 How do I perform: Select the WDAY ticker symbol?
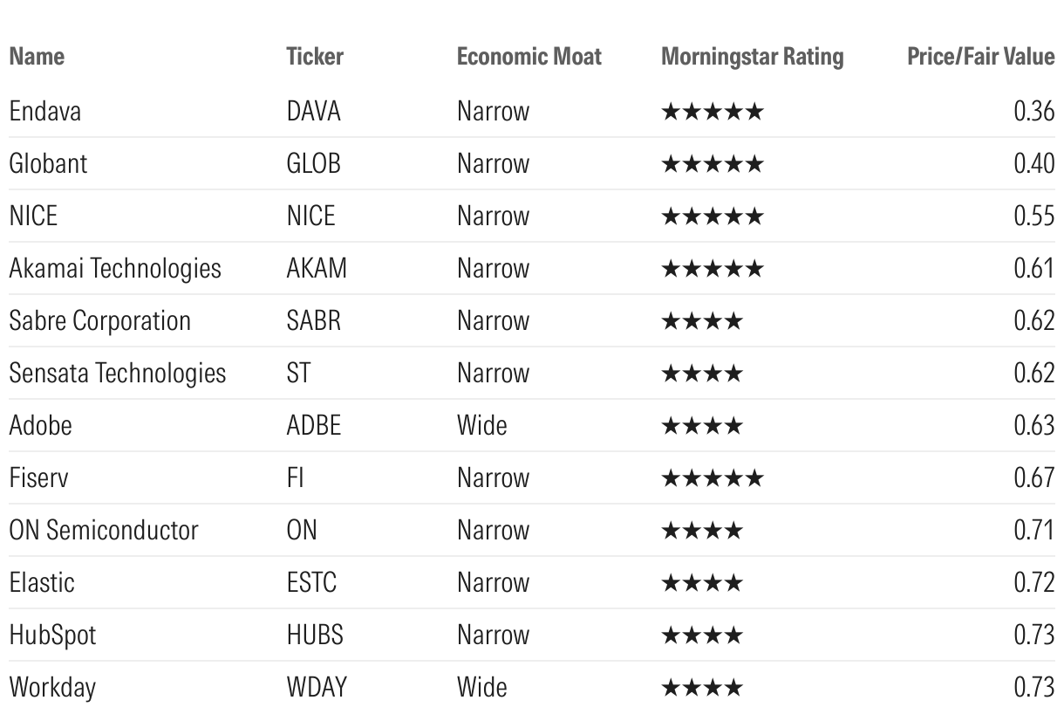316,687
